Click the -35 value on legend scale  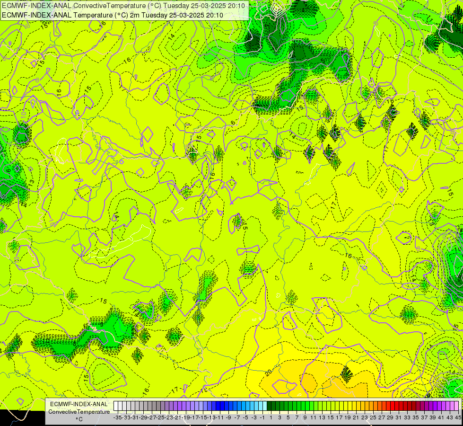pyautogui.click(x=117, y=417)
